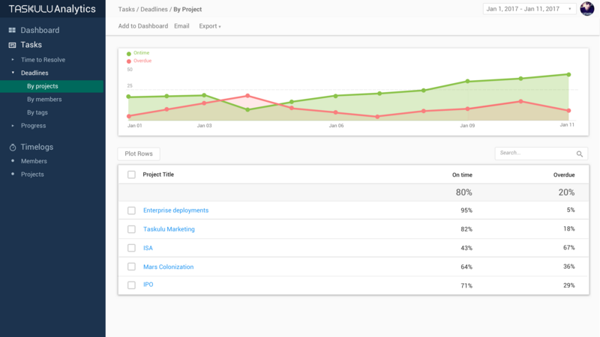Select By members in sidebar
The width and height of the screenshot is (600, 337).
coord(44,100)
